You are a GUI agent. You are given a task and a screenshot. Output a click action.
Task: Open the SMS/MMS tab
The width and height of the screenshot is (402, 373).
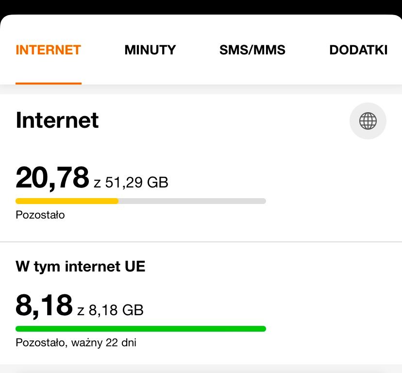coord(252,50)
